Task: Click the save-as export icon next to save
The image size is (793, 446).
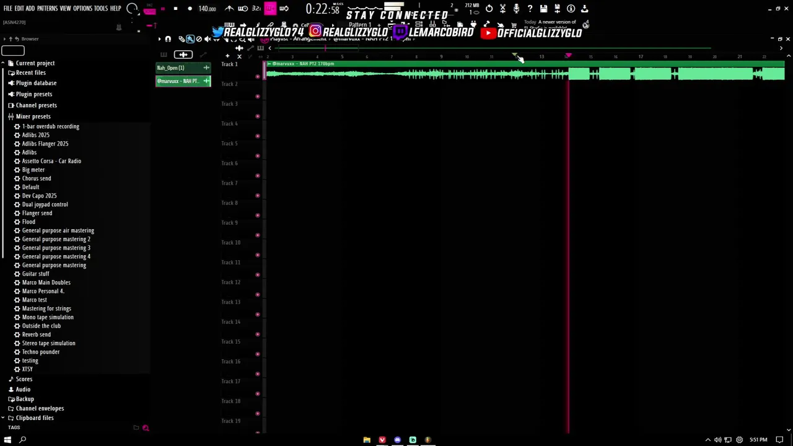Action: (x=557, y=9)
